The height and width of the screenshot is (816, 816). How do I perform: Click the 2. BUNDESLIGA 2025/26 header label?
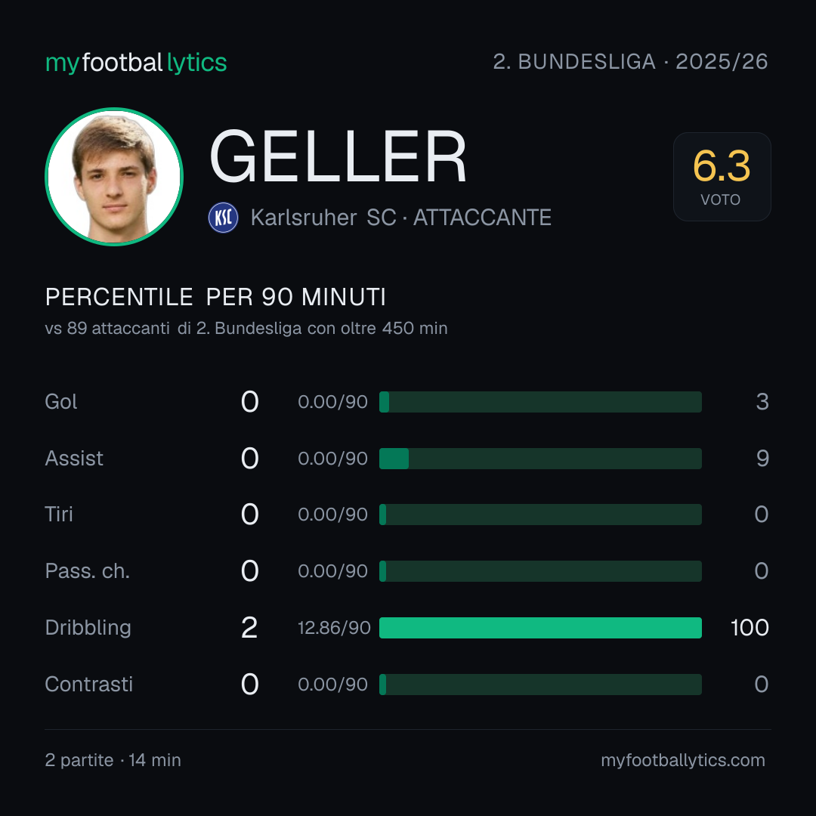point(630,61)
